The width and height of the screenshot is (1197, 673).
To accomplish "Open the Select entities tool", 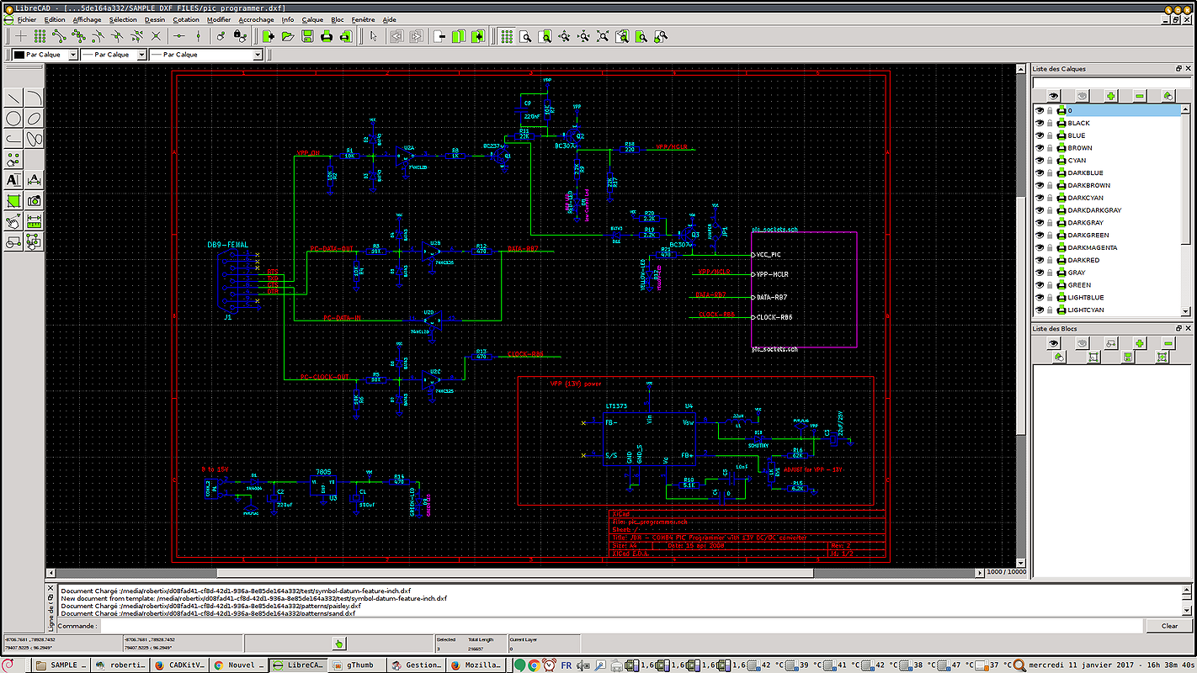I will pos(34,241).
